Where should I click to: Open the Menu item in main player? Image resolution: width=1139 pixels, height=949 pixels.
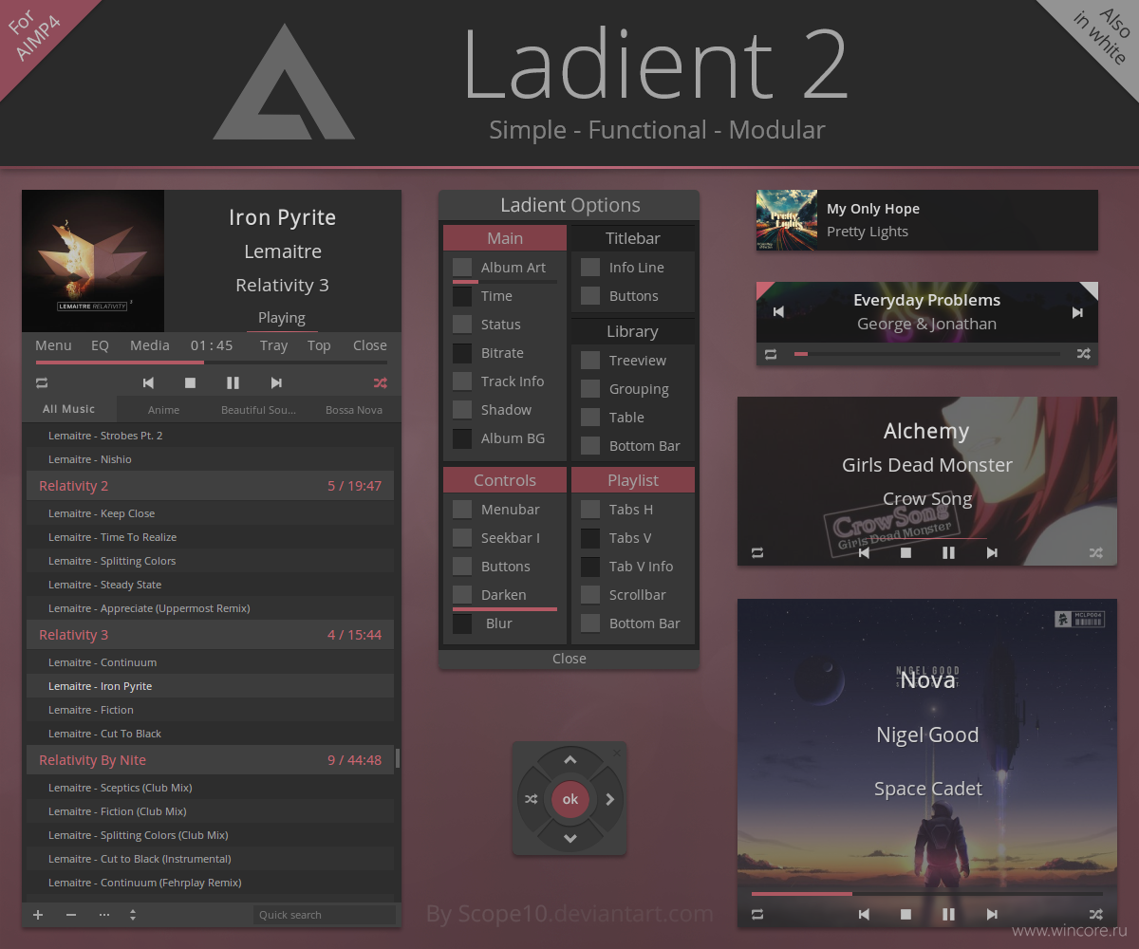click(x=53, y=345)
